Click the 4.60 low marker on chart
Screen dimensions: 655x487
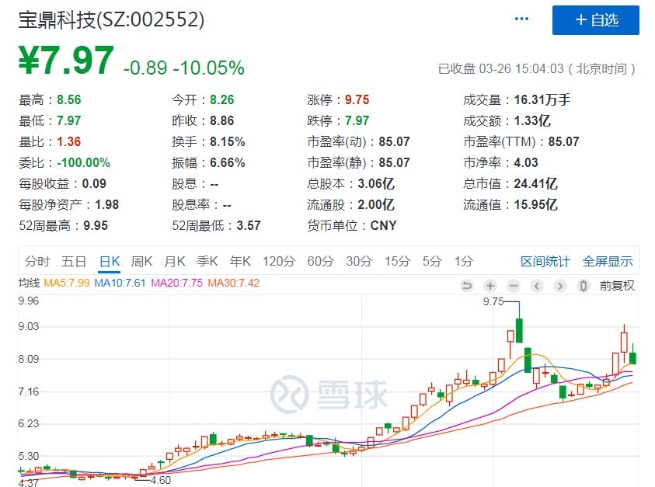[x=160, y=480]
